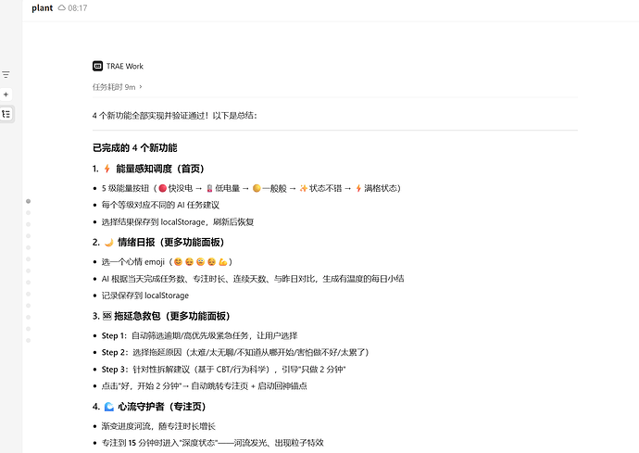
Task: Click heading "情绪日报（更多功能面板）"
Action: pyautogui.click(x=170, y=242)
